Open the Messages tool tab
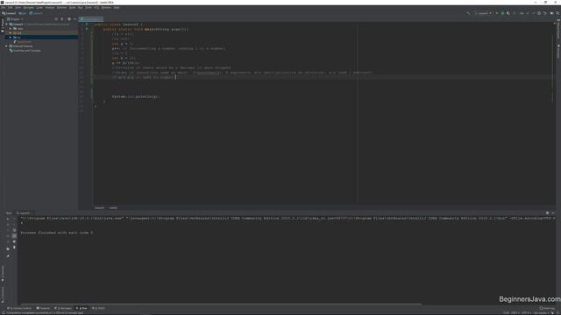 [63, 308]
